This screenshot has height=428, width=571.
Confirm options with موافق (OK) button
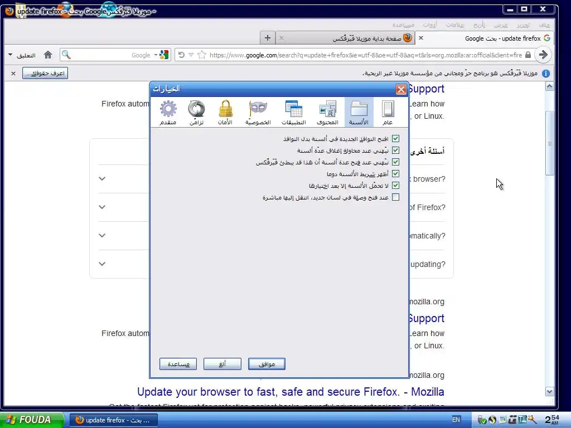click(267, 364)
